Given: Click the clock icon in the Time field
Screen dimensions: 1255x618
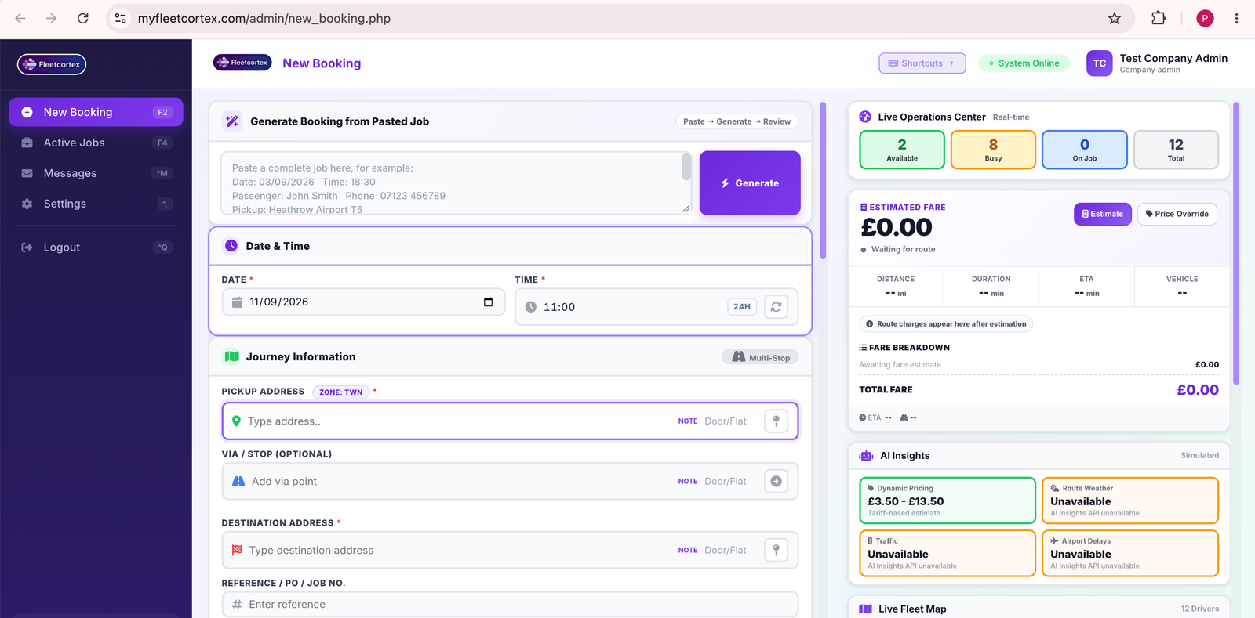Looking at the screenshot, I should pos(531,307).
